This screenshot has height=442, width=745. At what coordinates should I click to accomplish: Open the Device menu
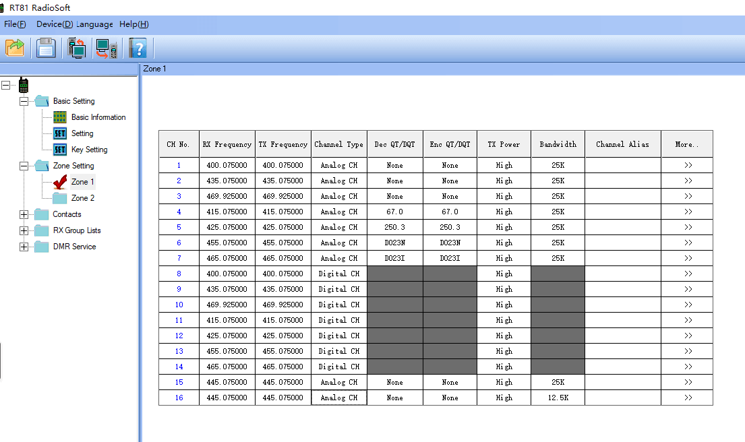point(54,24)
